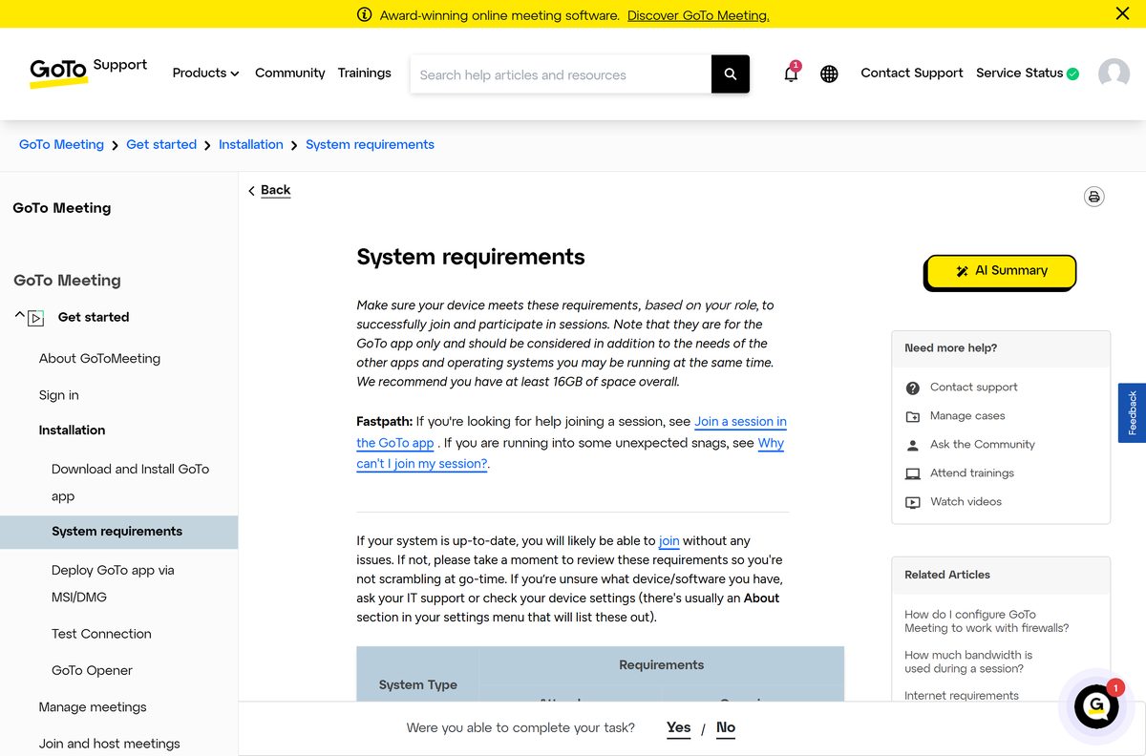Open the Test Connection sidebar item
This screenshot has height=756, width=1146.
click(101, 634)
